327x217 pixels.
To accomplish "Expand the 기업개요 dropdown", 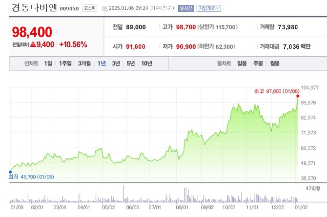I will 208,8.
